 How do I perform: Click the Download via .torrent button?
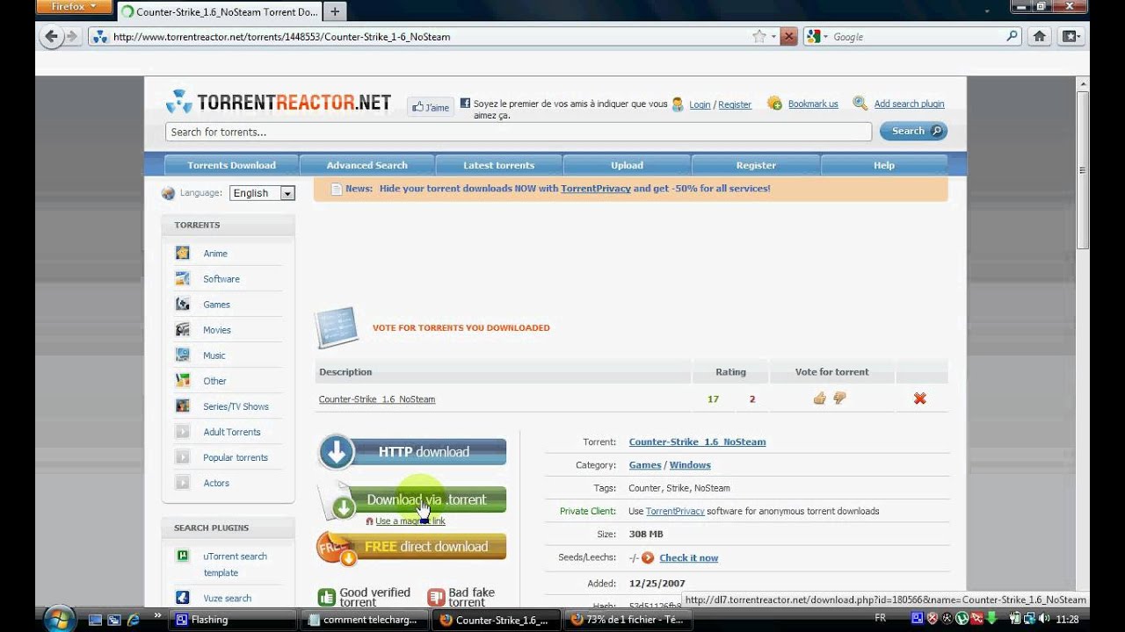coord(412,499)
